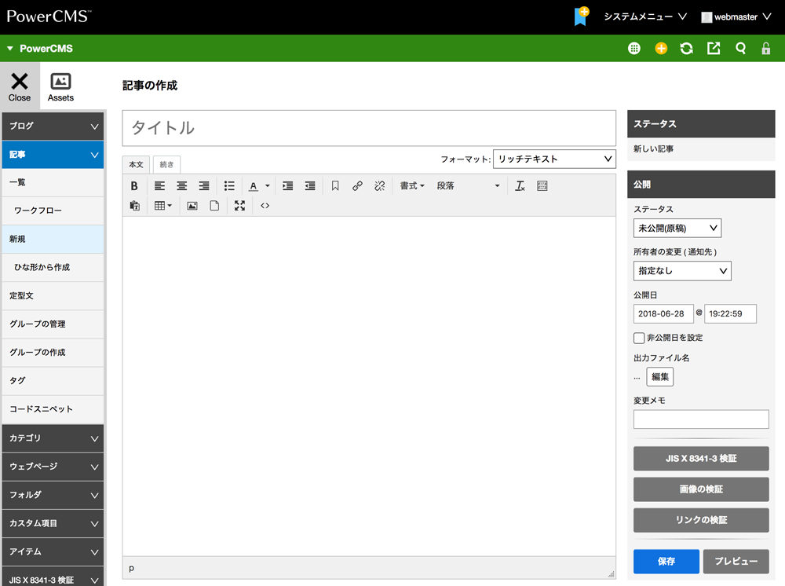The height and width of the screenshot is (586, 785).
Task: Expand the カテゴリ sidebar section
Action: click(x=53, y=438)
